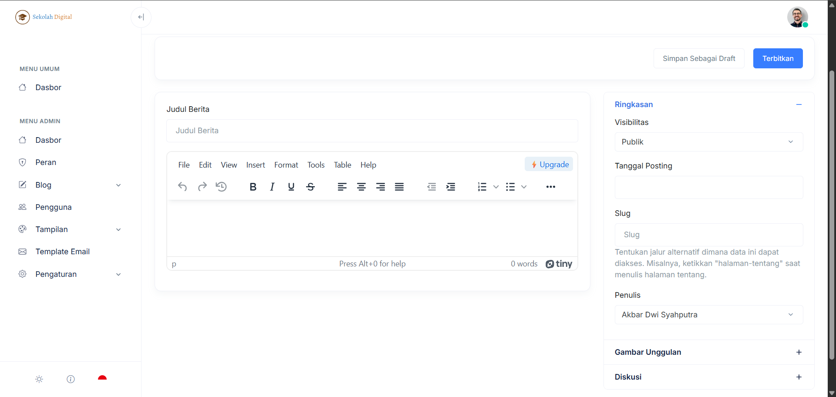The width and height of the screenshot is (836, 397).
Task: Open revision history icon in editor
Action: click(x=221, y=187)
